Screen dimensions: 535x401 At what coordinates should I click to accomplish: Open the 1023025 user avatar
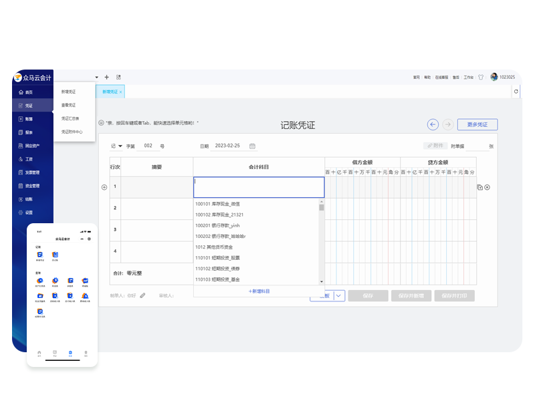(x=494, y=77)
